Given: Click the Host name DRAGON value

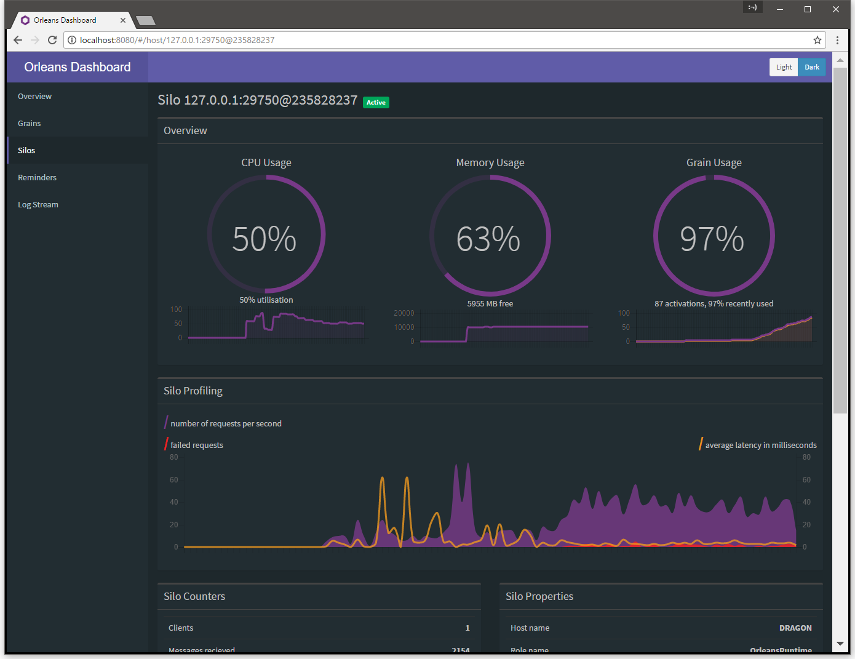Looking at the screenshot, I should pos(795,628).
